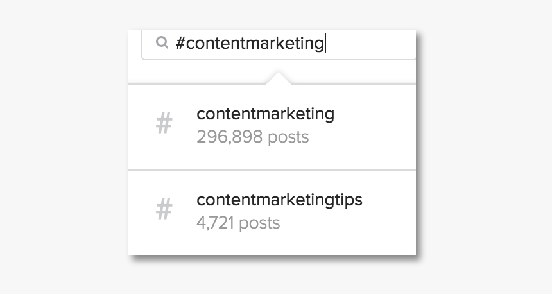Click the word contentmarketing in first suggestion
552x294 pixels.
point(266,114)
